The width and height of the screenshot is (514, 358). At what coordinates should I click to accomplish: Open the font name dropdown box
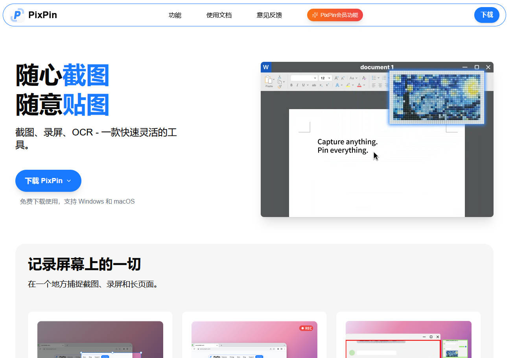pos(303,78)
